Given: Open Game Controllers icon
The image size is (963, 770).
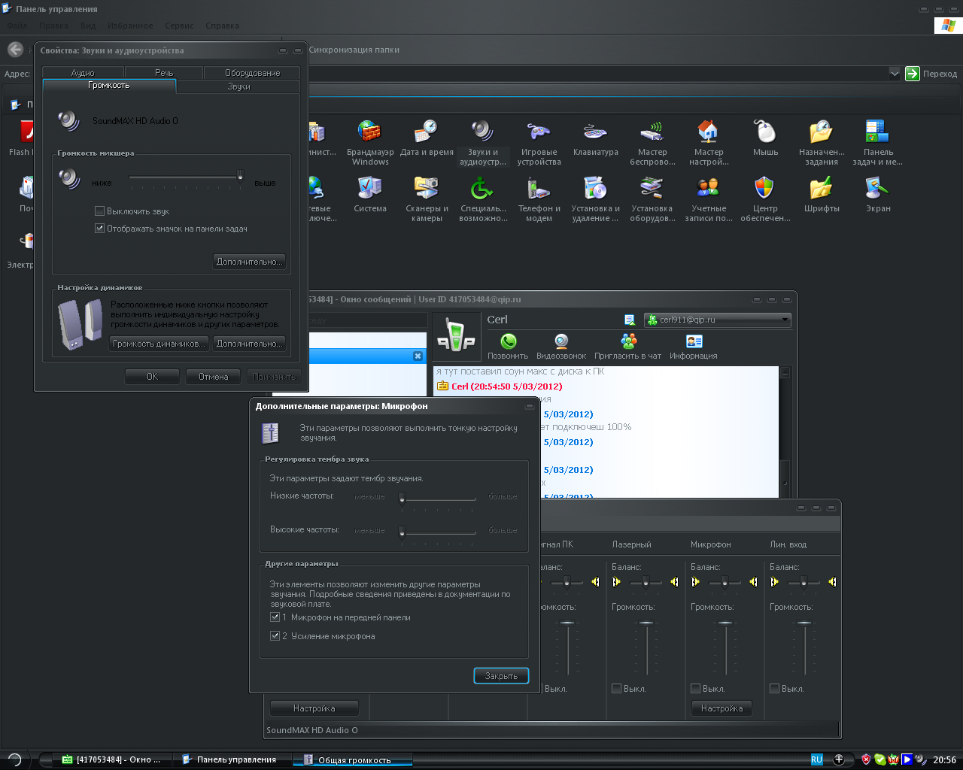Looking at the screenshot, I should pyautogui.click(x=539, y=142).
